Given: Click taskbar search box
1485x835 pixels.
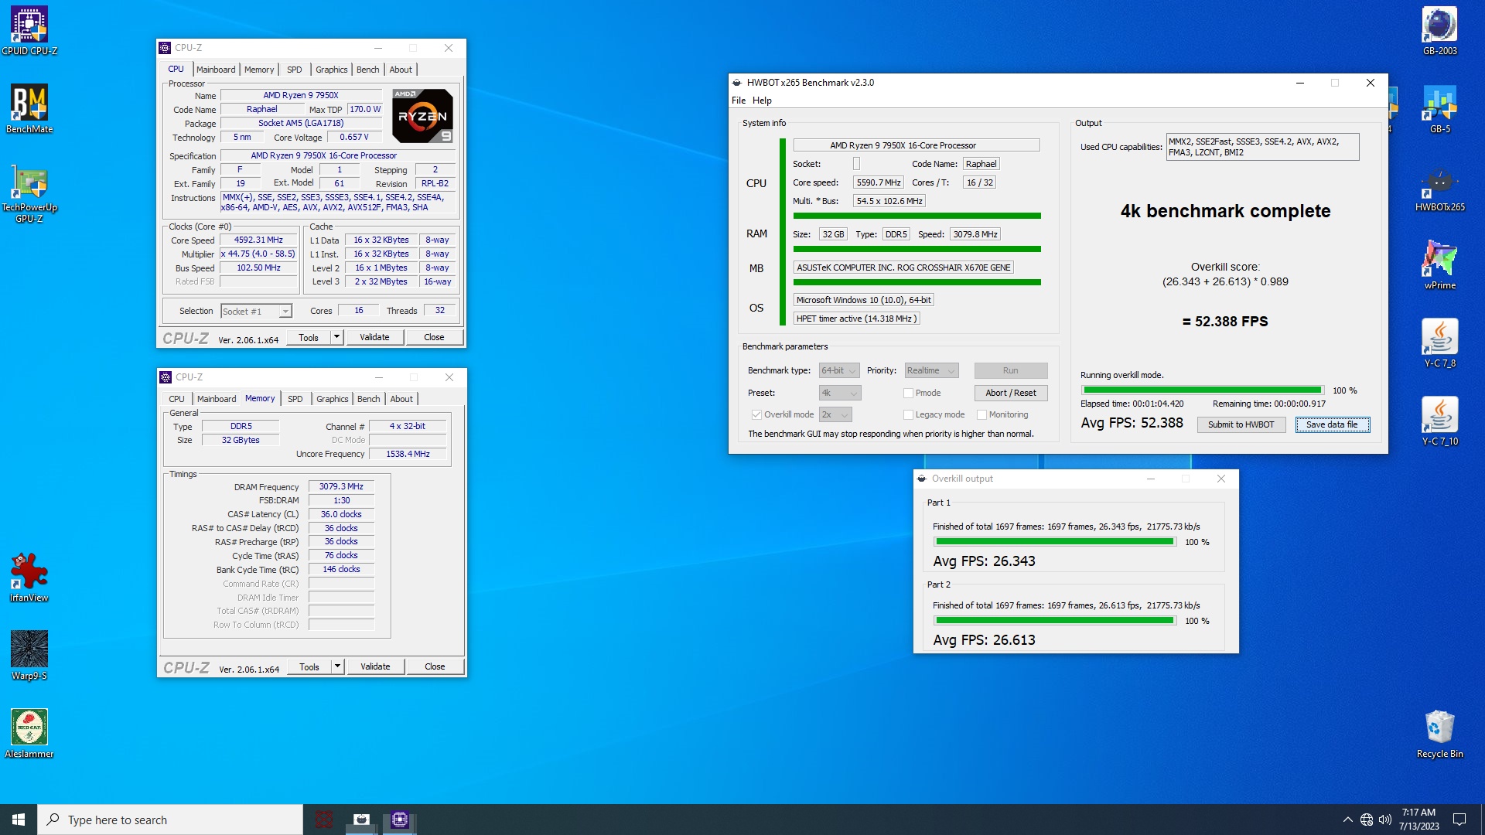Looking at the screenshot, I should (x=170, y=820).
